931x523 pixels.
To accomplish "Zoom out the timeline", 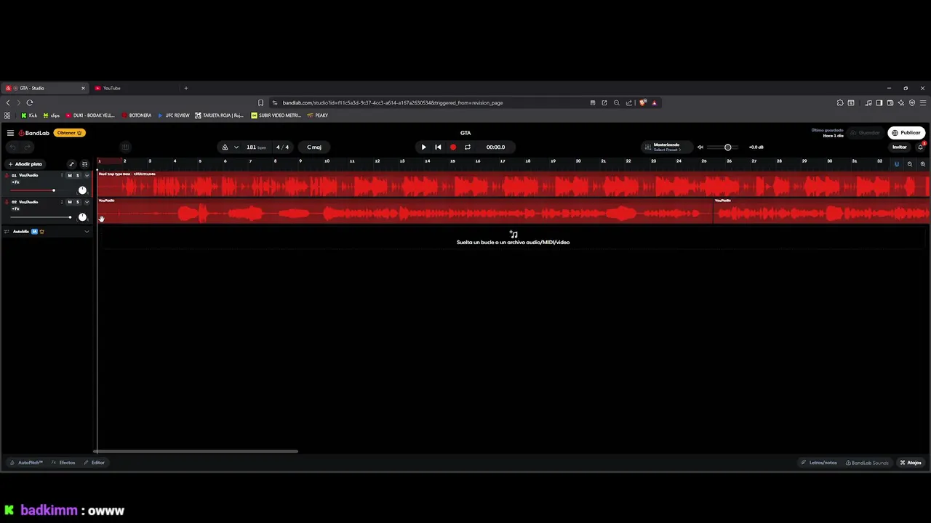I will (x=909, y=164).
